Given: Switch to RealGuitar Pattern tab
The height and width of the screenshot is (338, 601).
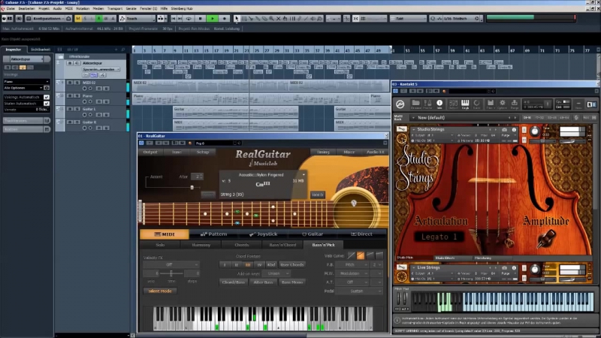Looking at the screenshot, I should [x=213, y=234].
